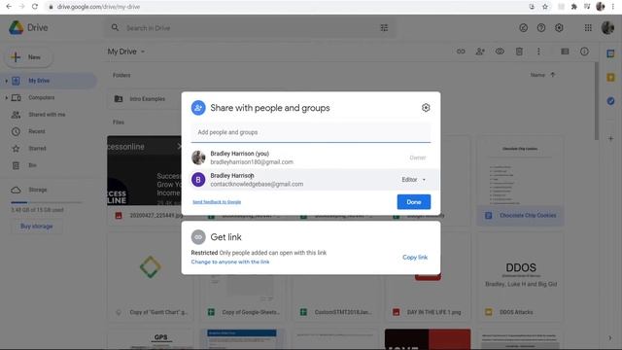
Task: Open Calendar side panel icon
Action: [611, 53]
